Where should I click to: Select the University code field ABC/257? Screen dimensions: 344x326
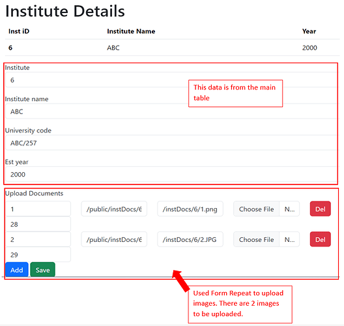click(x=171, y=143)
